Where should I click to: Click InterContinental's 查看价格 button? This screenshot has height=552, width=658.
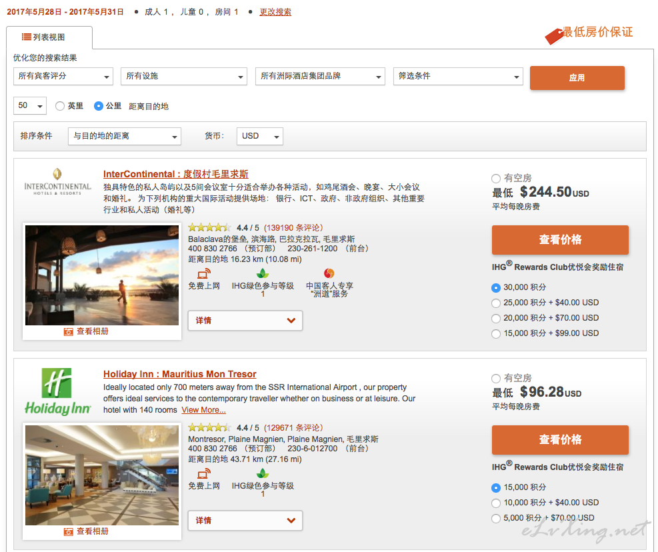click(x=560, y=240)
